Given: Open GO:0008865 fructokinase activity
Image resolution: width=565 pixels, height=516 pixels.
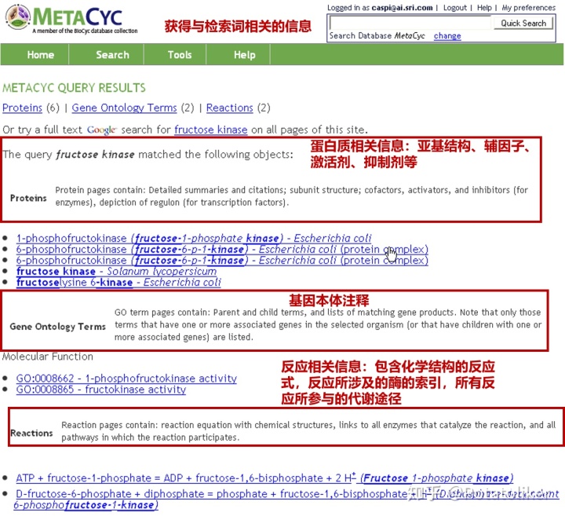Looking at the screenshot, I should click(x=101, y=390).
